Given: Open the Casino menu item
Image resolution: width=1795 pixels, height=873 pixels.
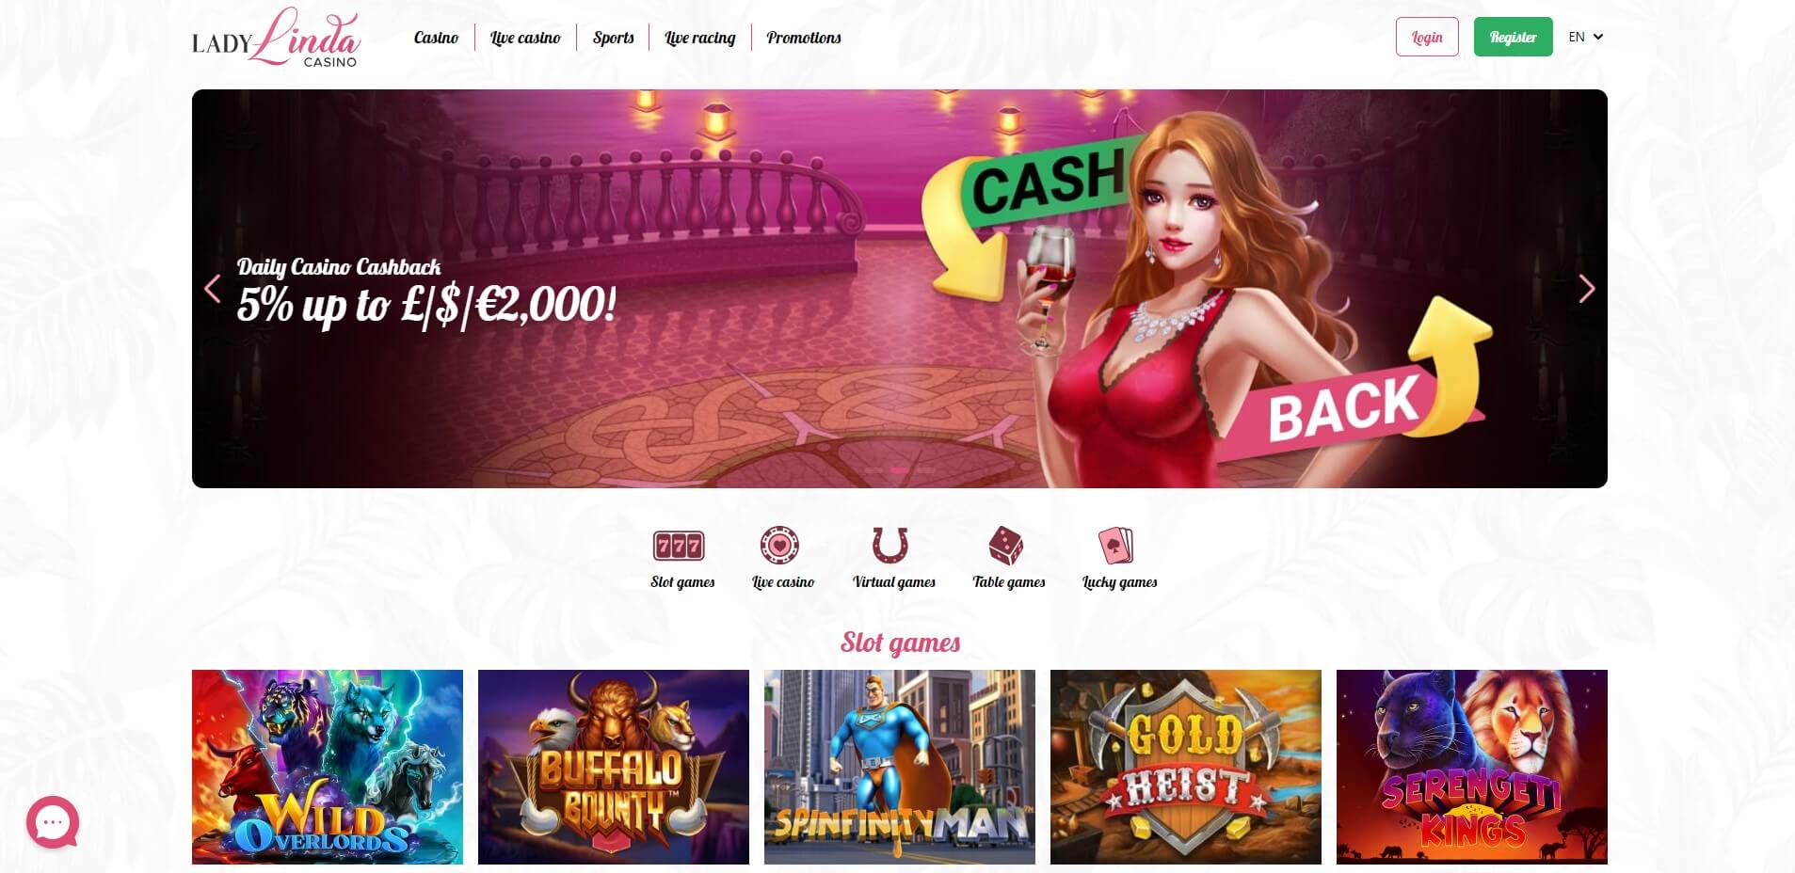Looking at the screenshot, I should 436,38.
